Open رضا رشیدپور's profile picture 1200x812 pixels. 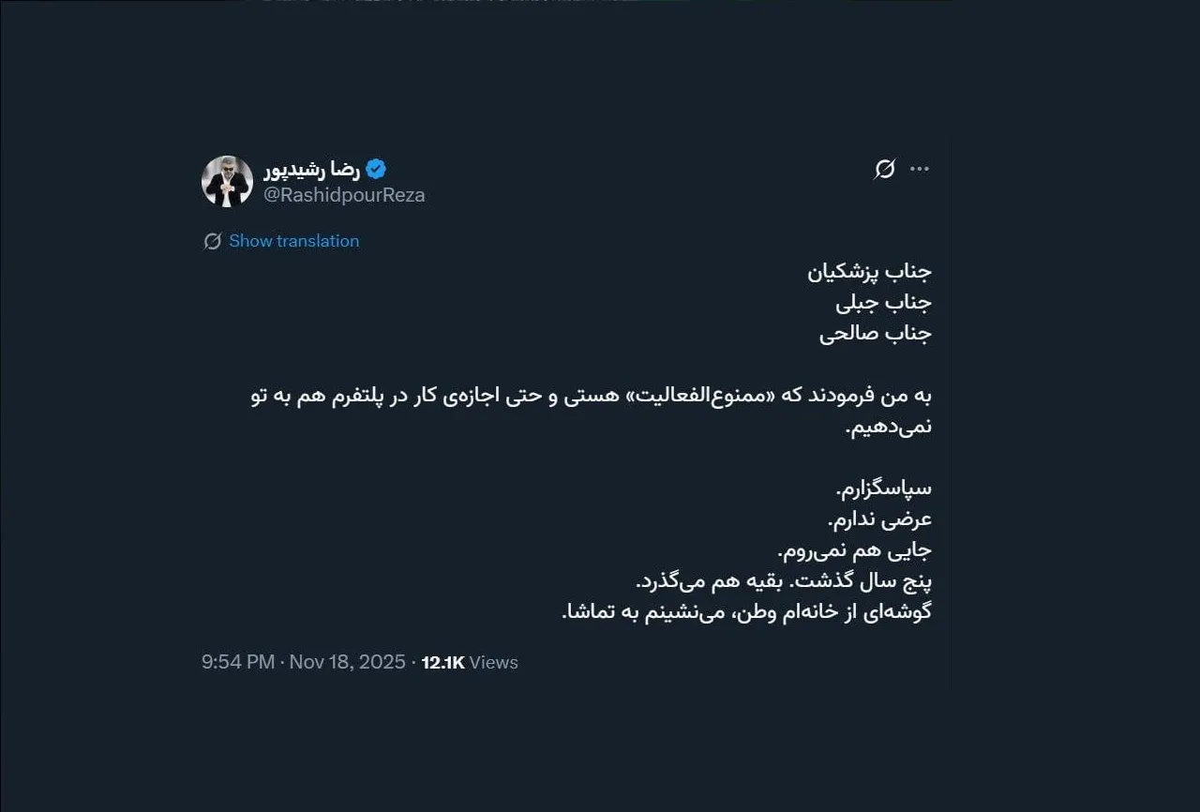(x=227, y=180)
